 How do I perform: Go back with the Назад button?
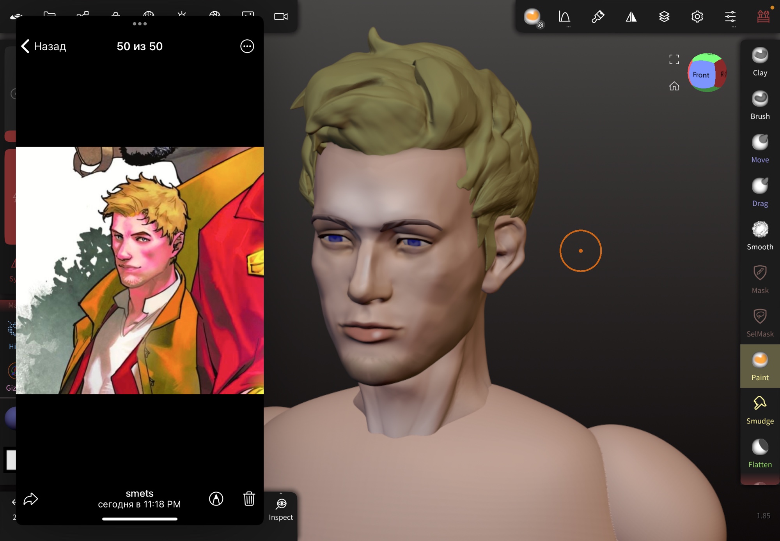[44, 46]
